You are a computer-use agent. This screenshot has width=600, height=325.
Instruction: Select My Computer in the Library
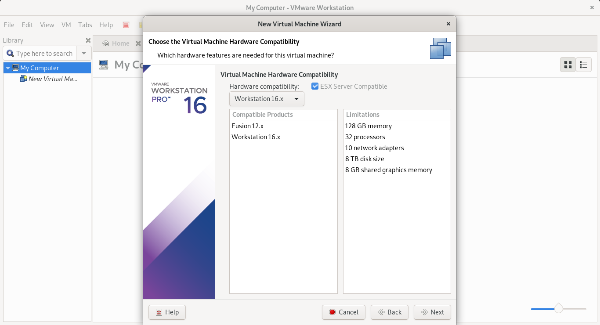point(47,68)
